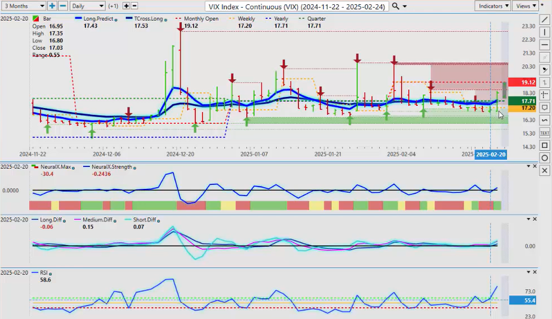Click the VIX Index symbol title field

297,7
